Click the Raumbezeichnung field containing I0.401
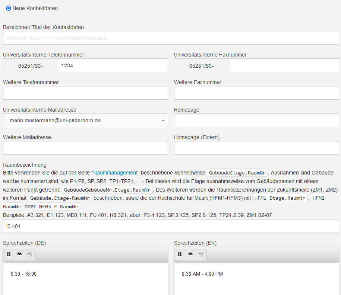Screen dimensions: 341x295 (x=171, y=226)
